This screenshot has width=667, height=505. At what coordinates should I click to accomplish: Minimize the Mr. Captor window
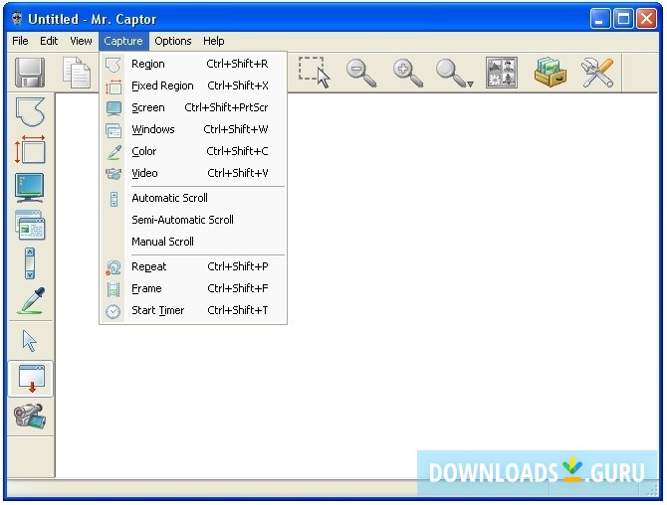click(600, 19)
